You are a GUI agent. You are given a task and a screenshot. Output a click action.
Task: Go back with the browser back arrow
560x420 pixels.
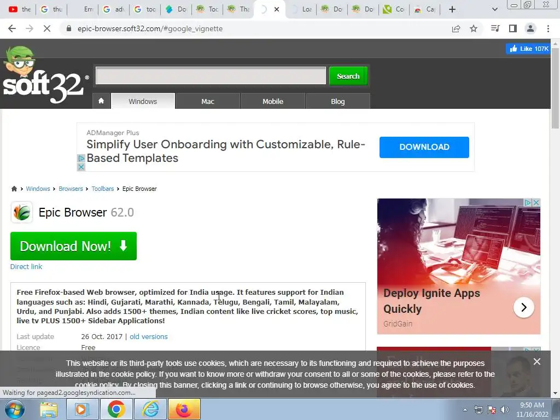[x=12, y=28]
